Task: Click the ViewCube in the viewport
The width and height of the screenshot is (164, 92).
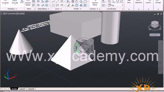Action: click(155, 25)
